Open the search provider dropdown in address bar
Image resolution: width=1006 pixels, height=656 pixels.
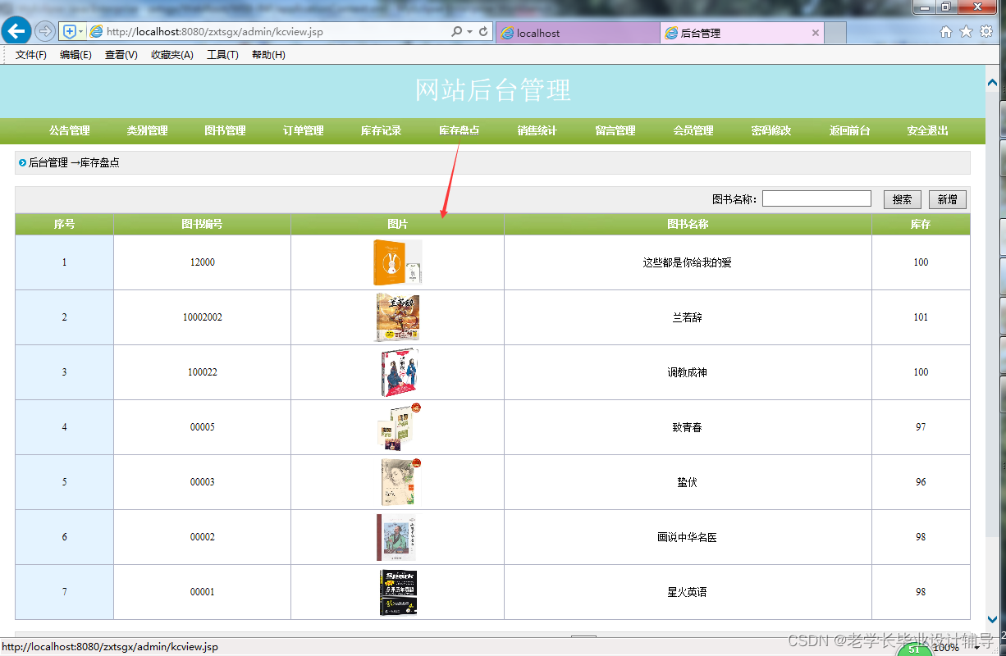[468, 30]
